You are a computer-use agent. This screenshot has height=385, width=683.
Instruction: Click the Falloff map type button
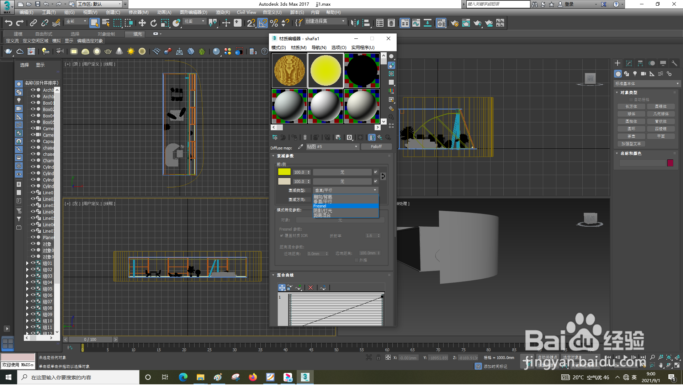click(376, 147)
